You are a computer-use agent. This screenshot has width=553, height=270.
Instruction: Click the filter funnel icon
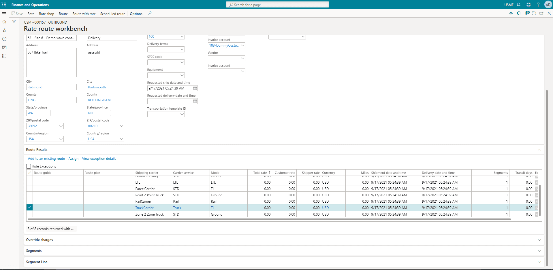tap(14, 22)
